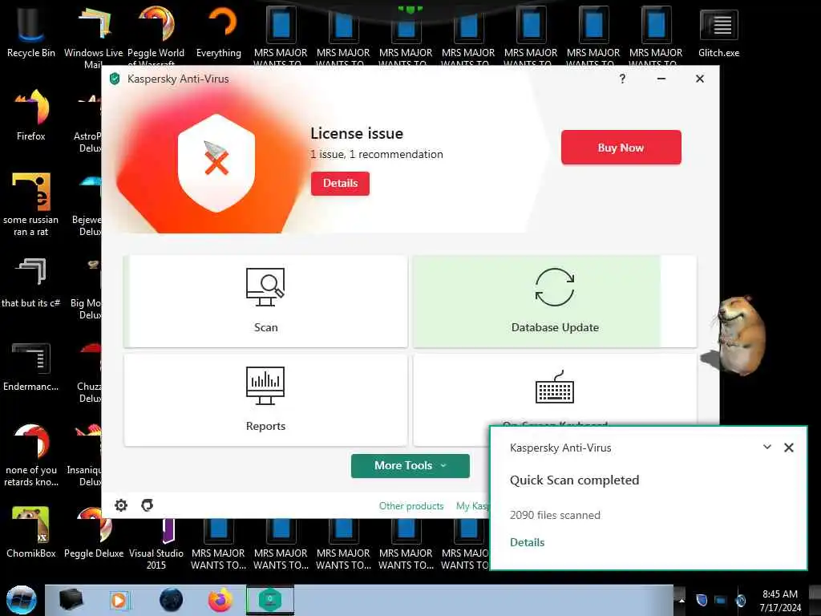The width and height of the screenshot is (821, 616).
Task: Select the 'that but its c#' desktop icon
Action: click(x=31, y=283)
